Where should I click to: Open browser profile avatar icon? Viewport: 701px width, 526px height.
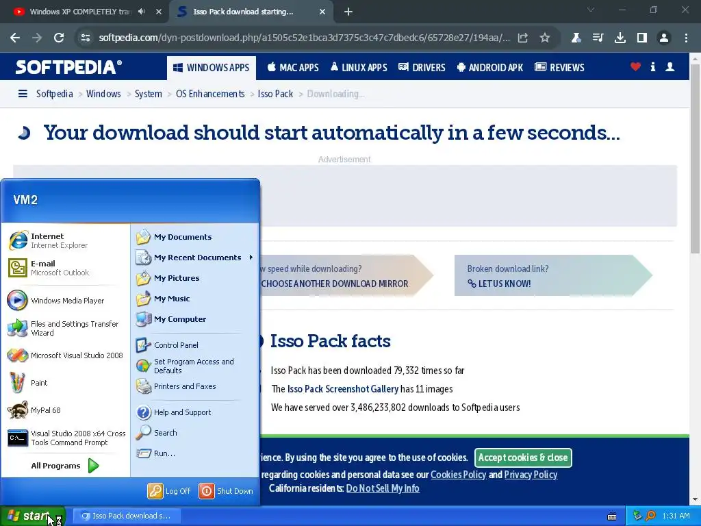click(664, 38)
